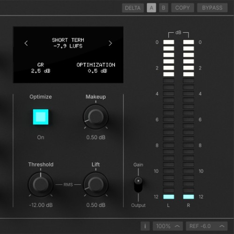Enable DELTA listening mode

click(133, 8)
